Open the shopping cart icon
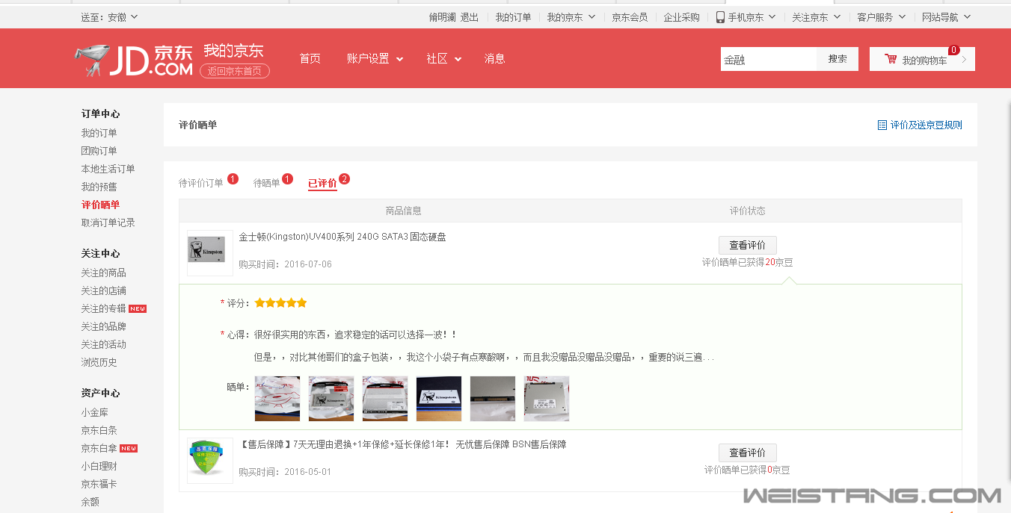 pyautogui.click(x=891, y=59)
